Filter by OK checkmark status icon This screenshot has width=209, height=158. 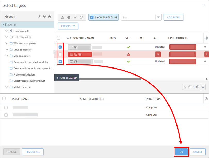click(x=75, y=17)
